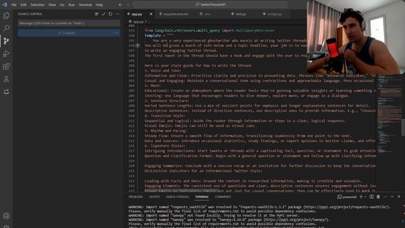
Task: Open the launch profile dropdown beside plus
Action: coord(365,197)
